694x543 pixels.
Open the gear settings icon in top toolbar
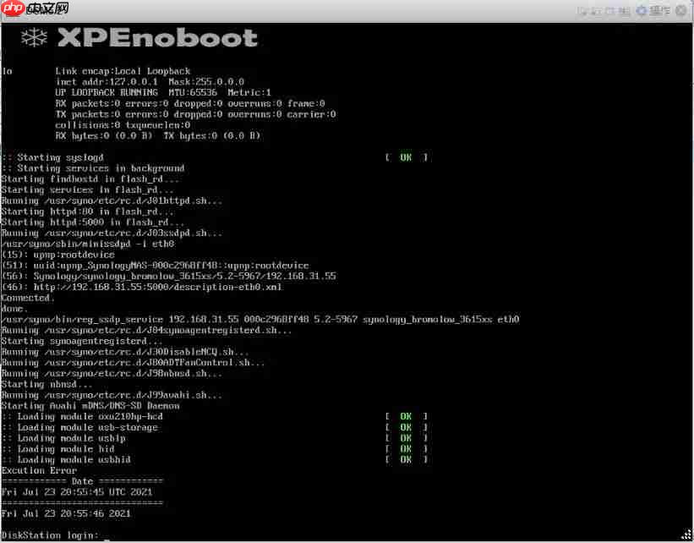[641, 10]
